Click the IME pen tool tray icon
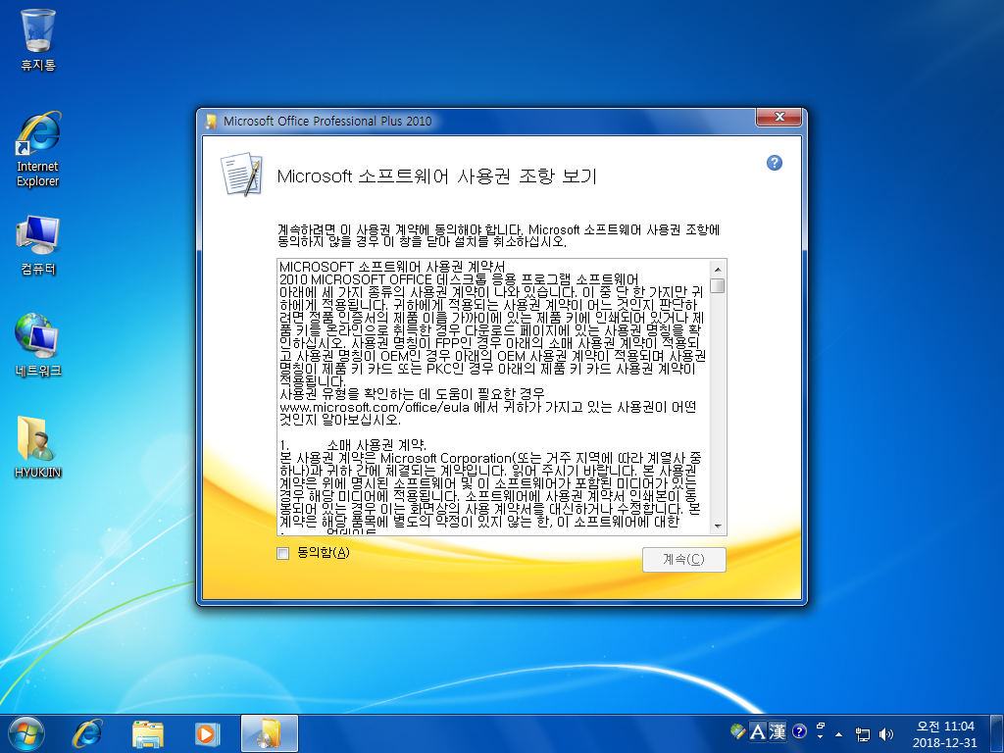Screen dimensions: 1004x753 point(737,731)
